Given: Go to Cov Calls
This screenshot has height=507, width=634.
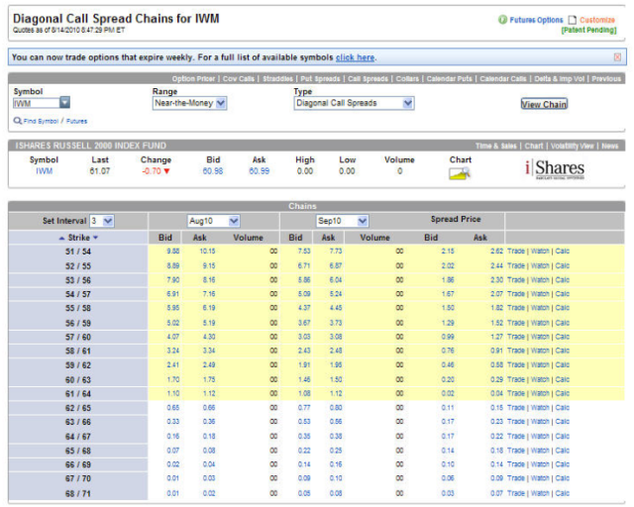Looking at the screenshot, I should point(239,79).
